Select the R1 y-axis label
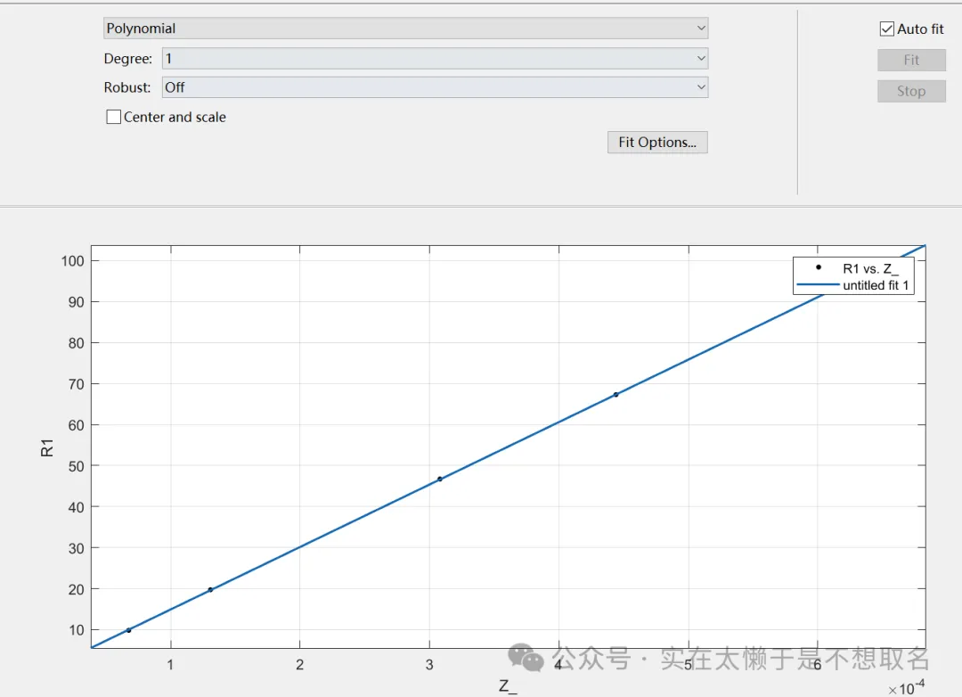This screenshot has height=697, width=962. [x=48, y=447]
